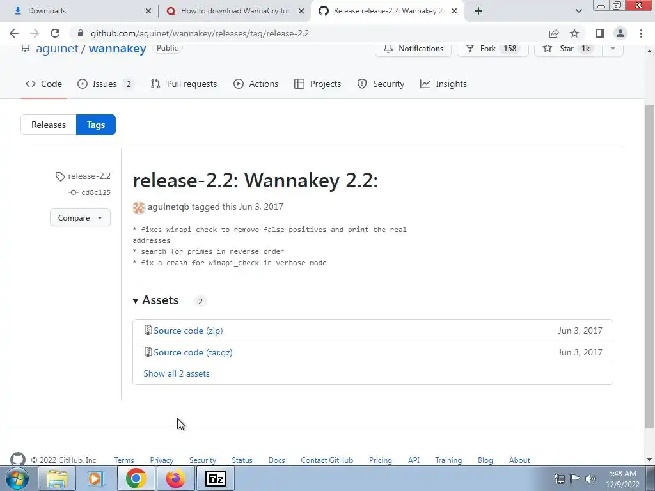The width and height of the screenshot is (655, 491).
Task: Star the wannakey repository
Action: (568, 49)
